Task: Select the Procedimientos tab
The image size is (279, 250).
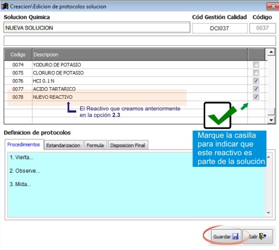Action: tap(24, 145)
